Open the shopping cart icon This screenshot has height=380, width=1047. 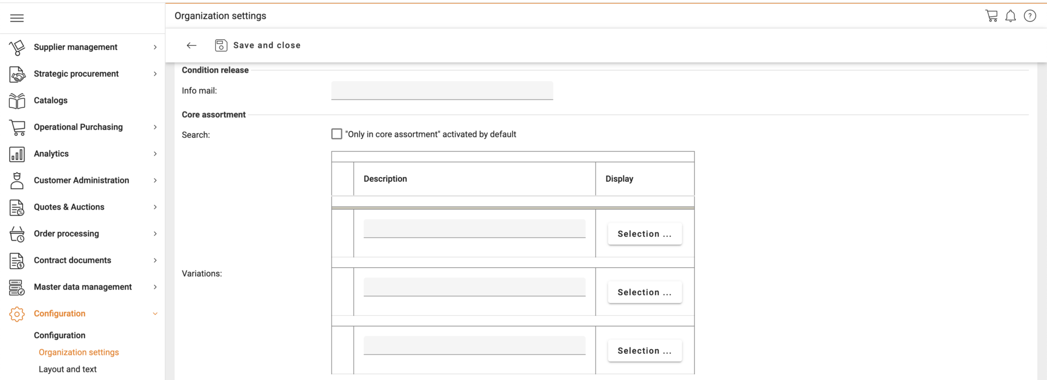[991, 16]
